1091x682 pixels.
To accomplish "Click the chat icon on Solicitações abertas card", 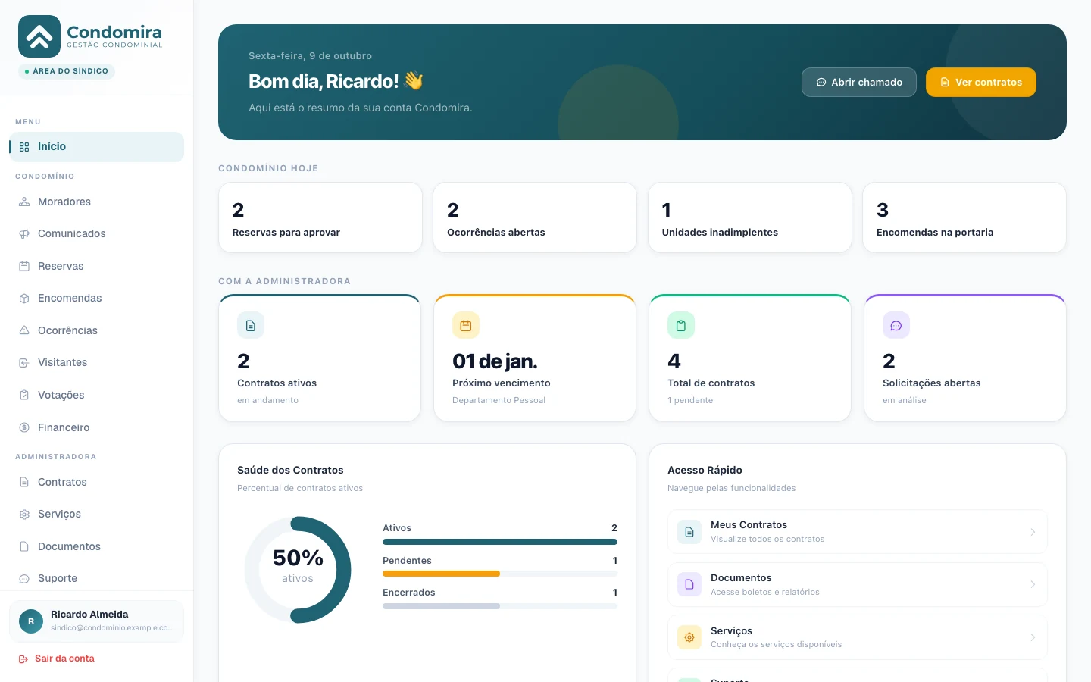I will click(x=896, y=325).
